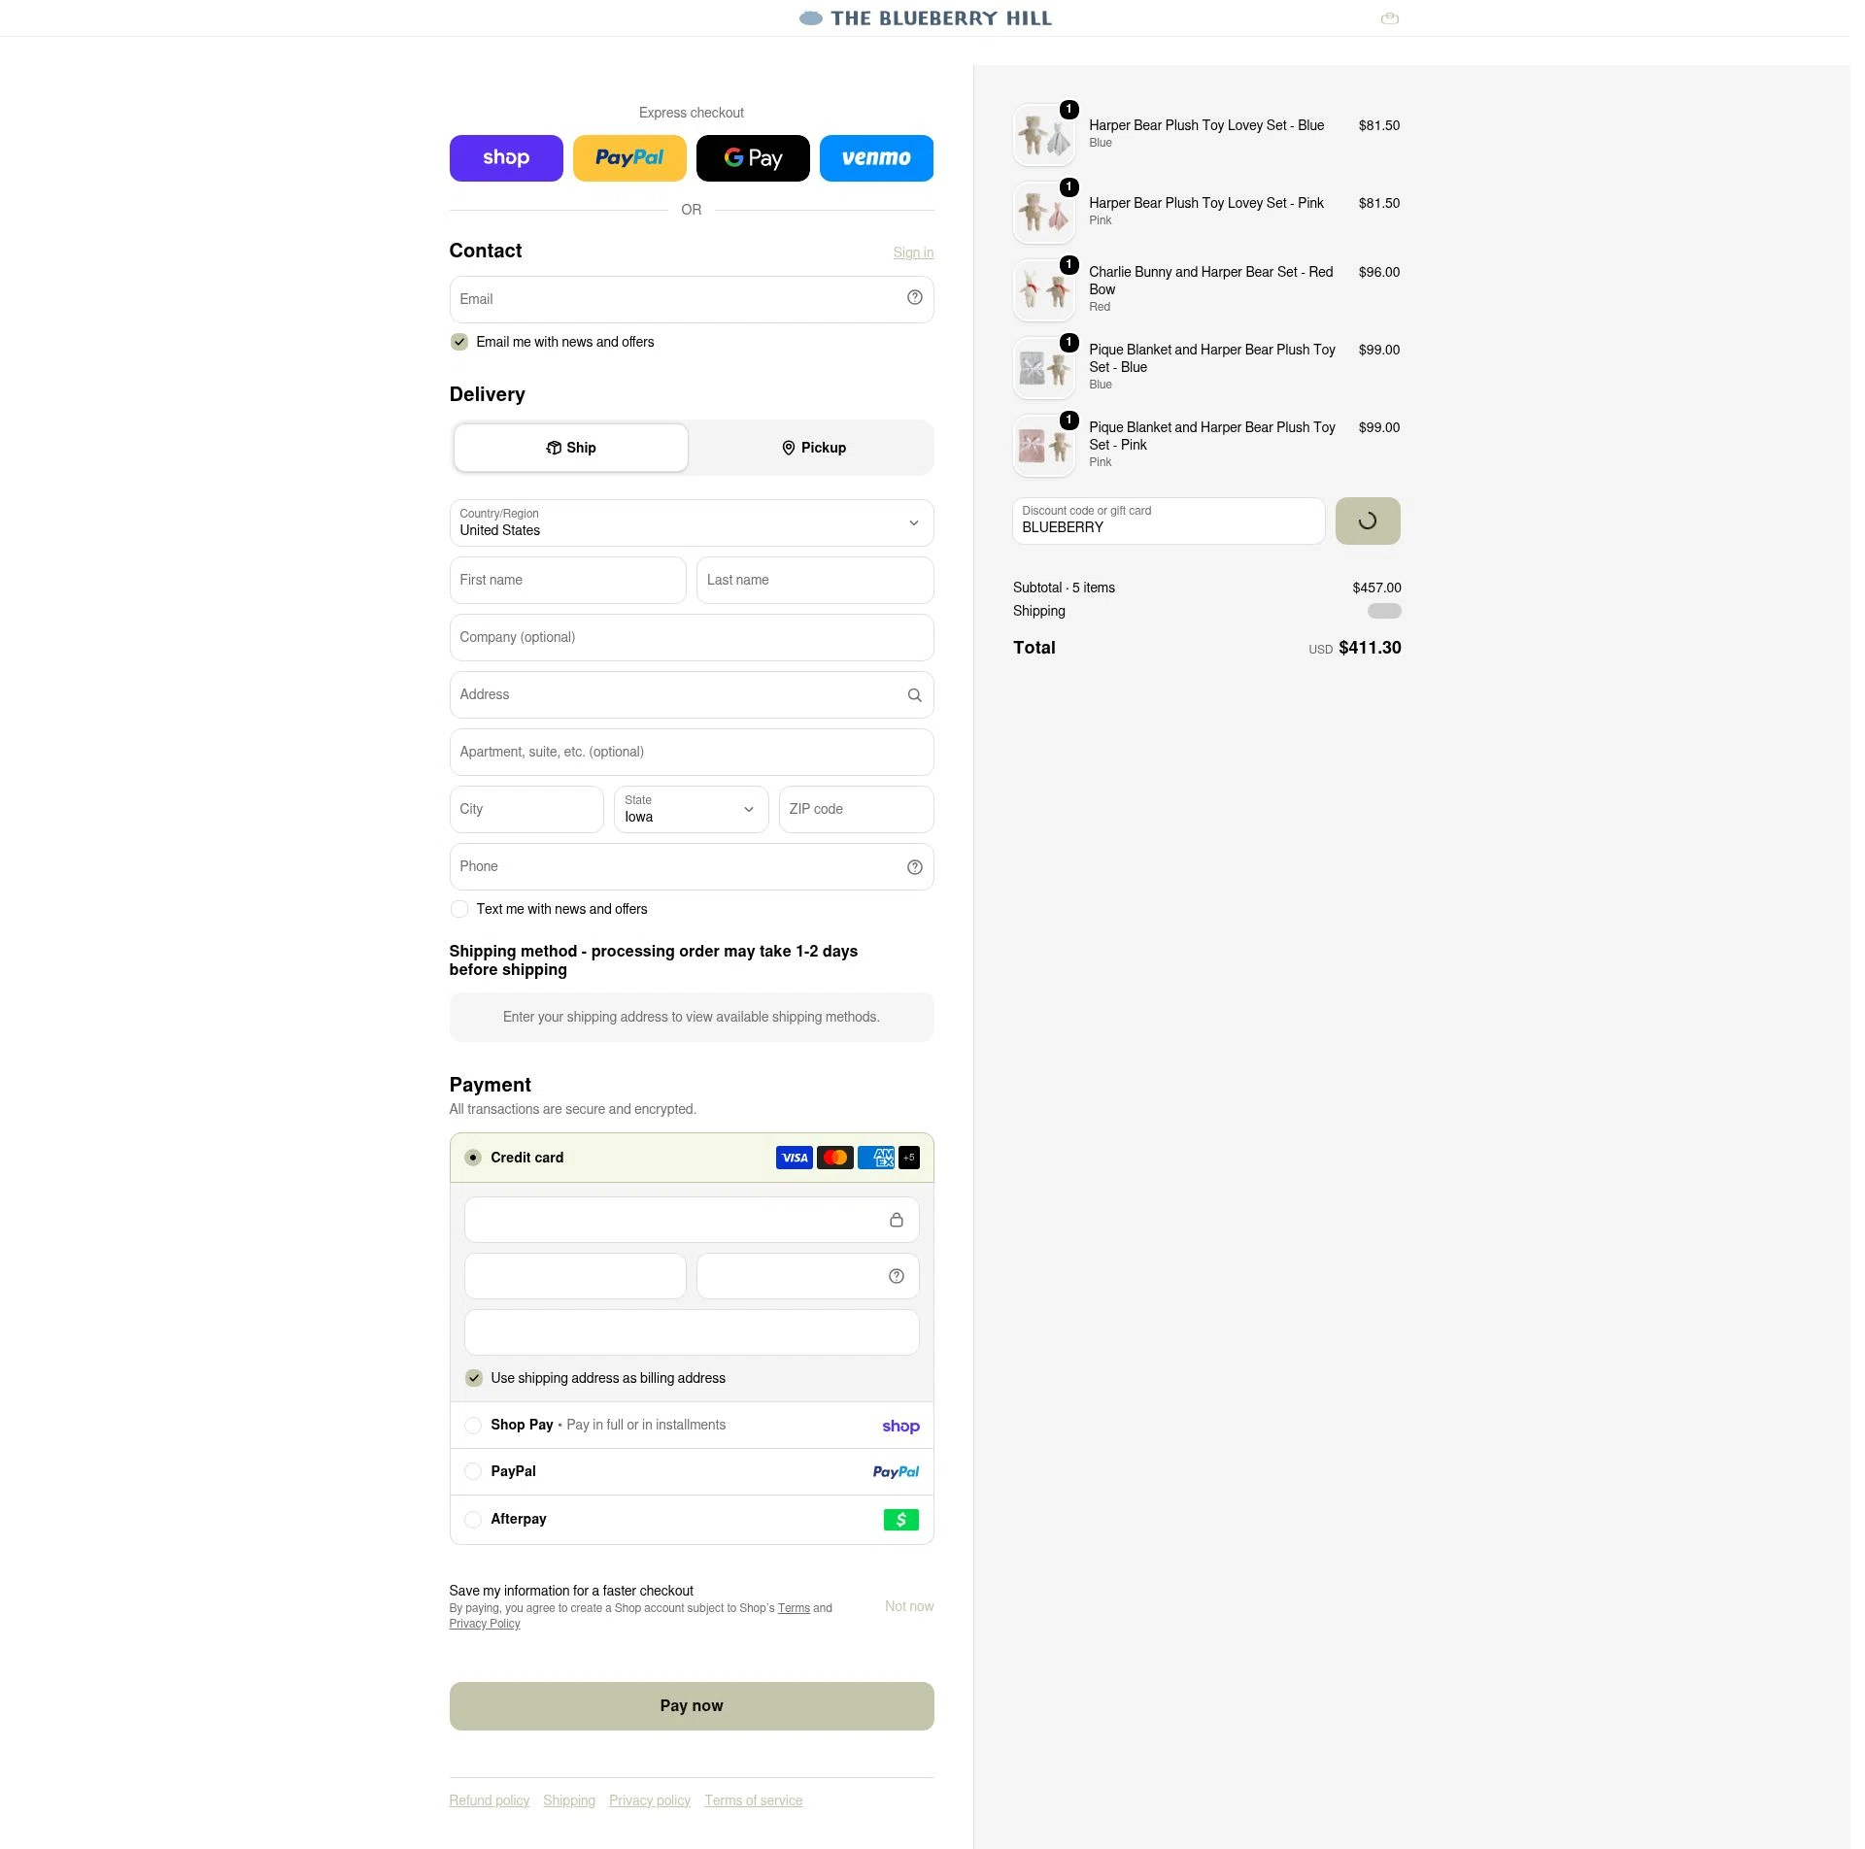Open the cart icon in the header
The height and width of the screenshot is (1849, 1865).
coord(1390,18)
